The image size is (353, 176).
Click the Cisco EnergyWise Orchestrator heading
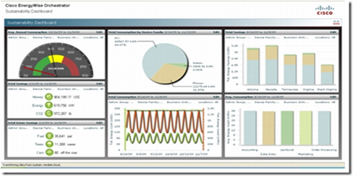(x=37, y=6)
